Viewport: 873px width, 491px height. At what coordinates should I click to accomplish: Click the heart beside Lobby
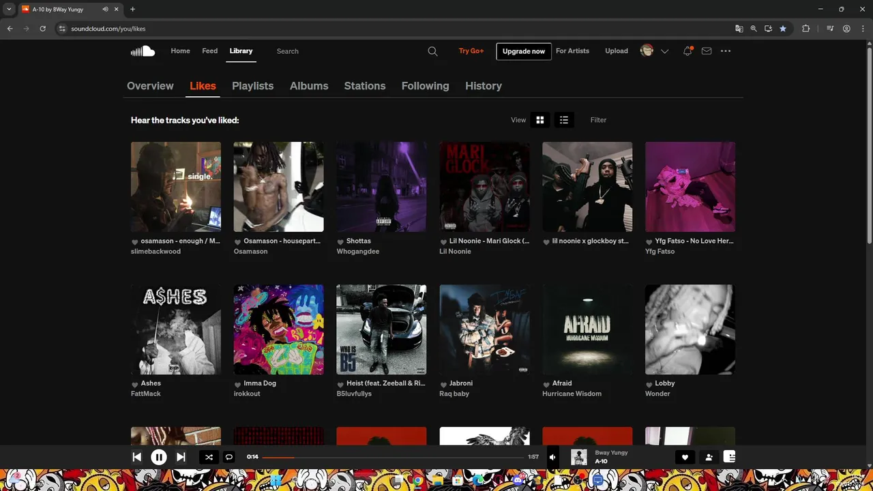[x=649, y=384]
